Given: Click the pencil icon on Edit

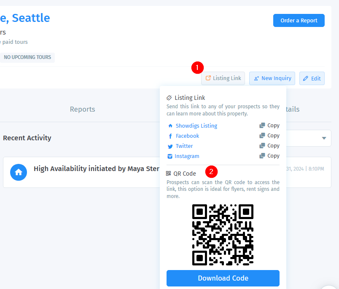Looking at the screenshot, I should click(306, 78).
